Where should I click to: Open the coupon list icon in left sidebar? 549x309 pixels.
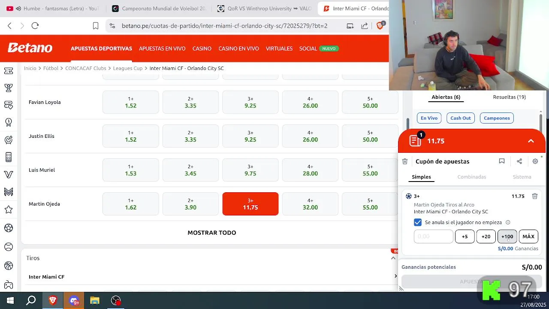click(8, 70)
